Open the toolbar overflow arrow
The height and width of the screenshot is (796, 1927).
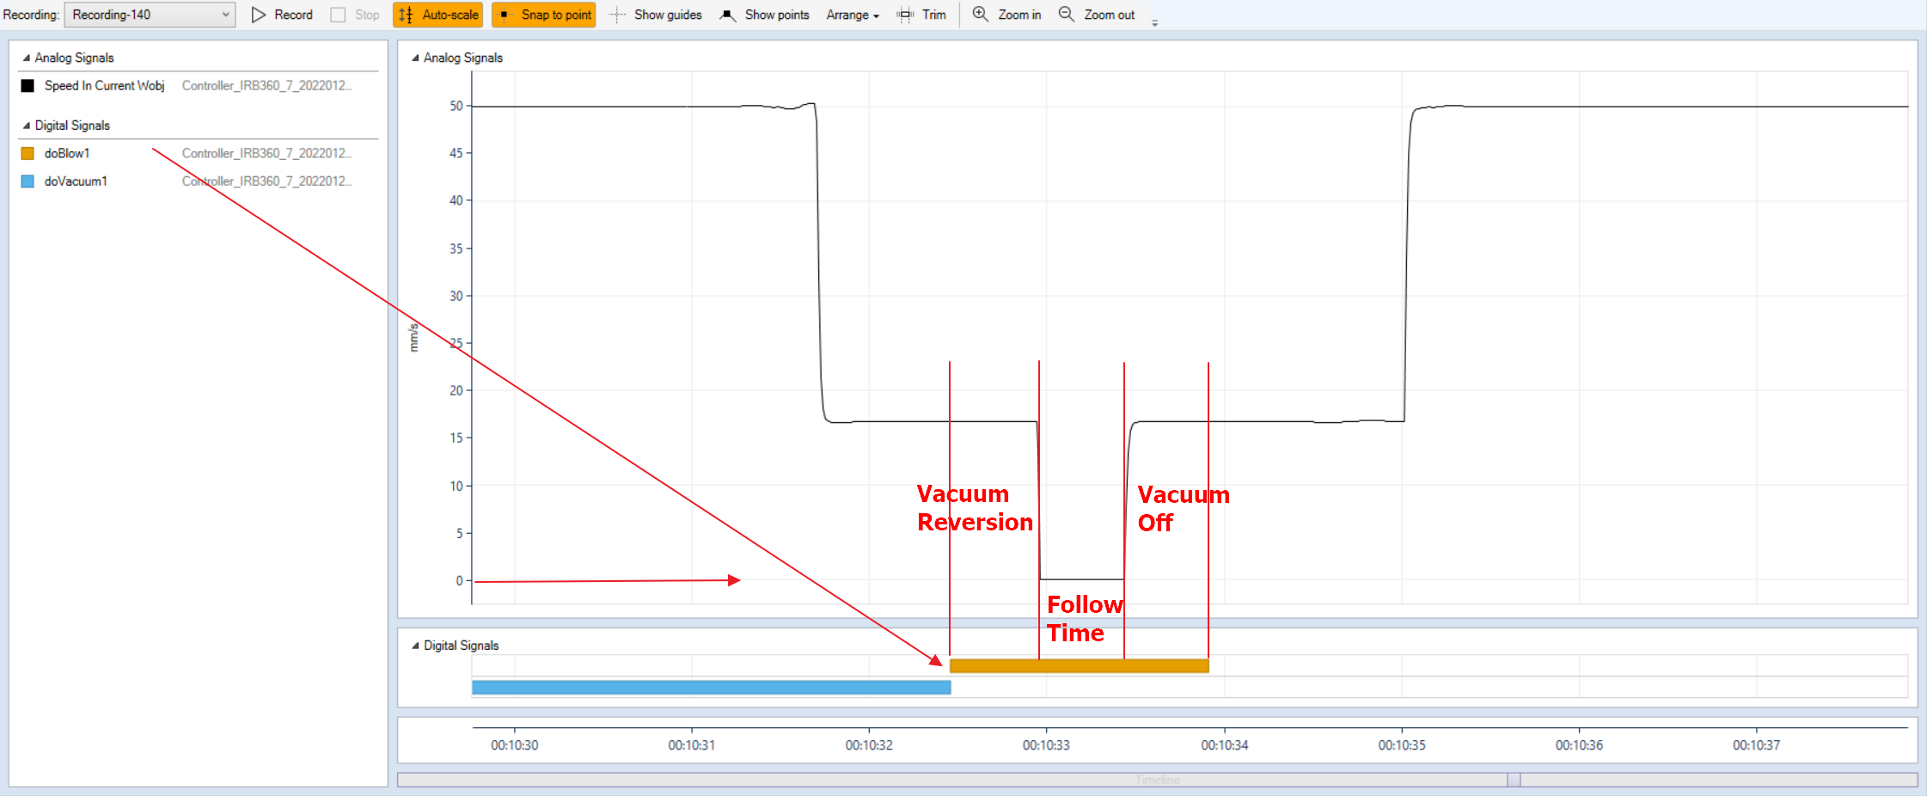(1154, 22)
